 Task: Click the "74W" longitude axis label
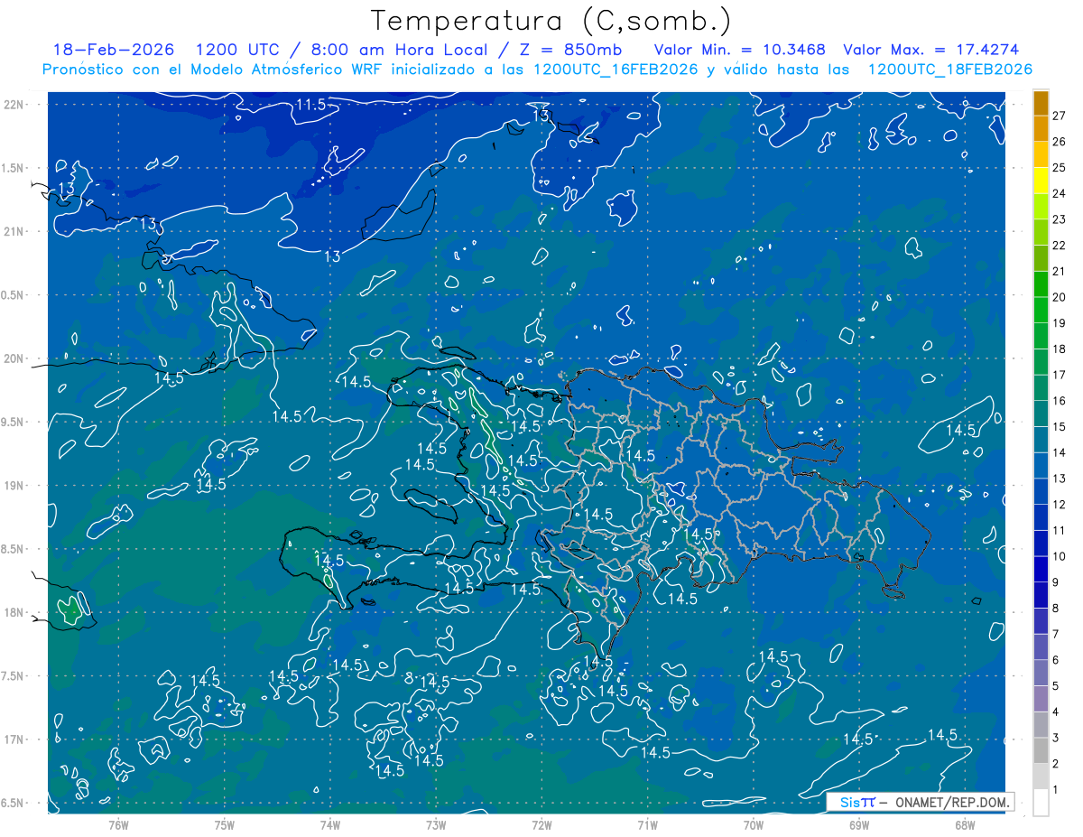330,825
